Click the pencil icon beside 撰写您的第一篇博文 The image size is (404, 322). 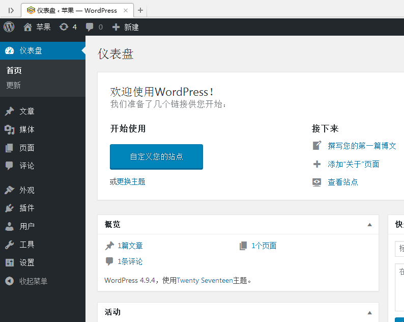(x=317, y=146)
